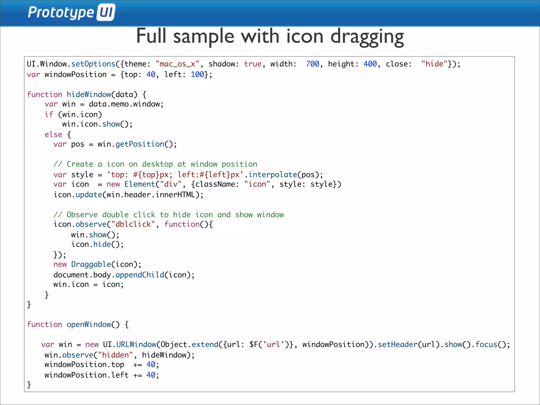Click the interpolate method call

coord(273,175)
